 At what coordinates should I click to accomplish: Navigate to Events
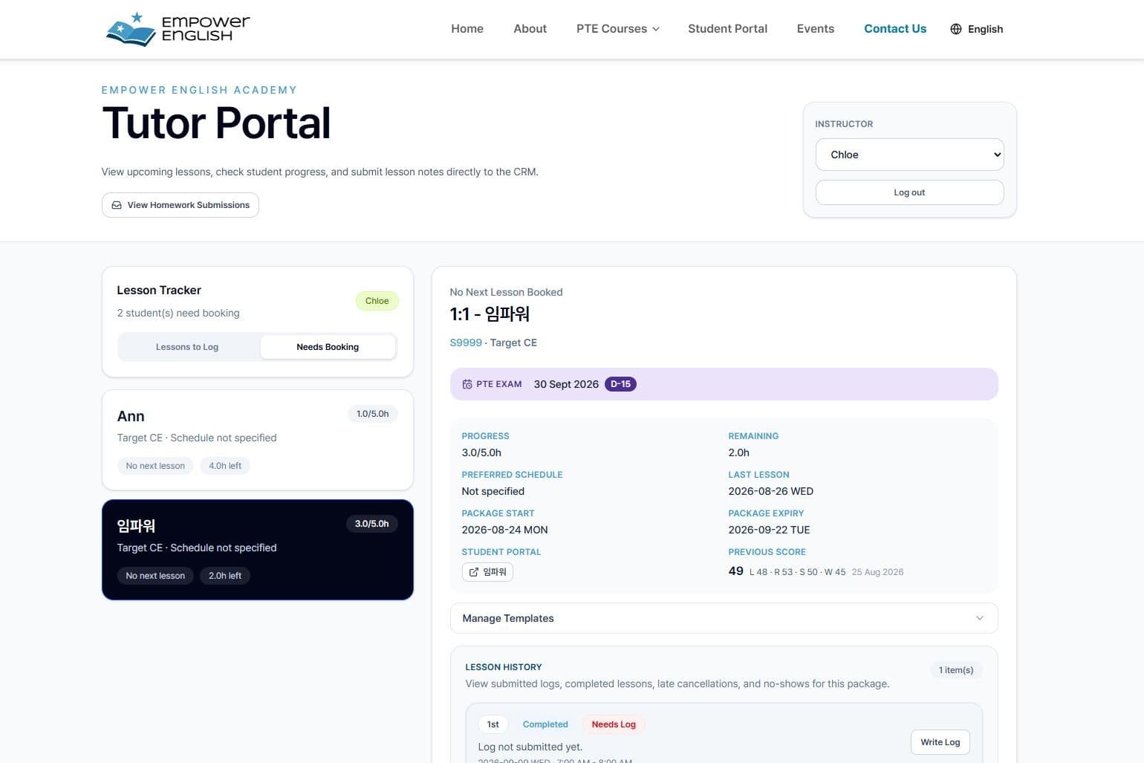coord(815,29)
